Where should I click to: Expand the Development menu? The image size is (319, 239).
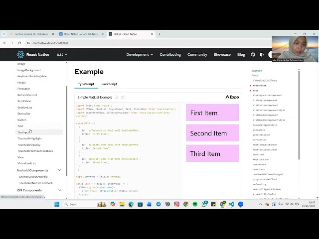click(x=140, y=55)
